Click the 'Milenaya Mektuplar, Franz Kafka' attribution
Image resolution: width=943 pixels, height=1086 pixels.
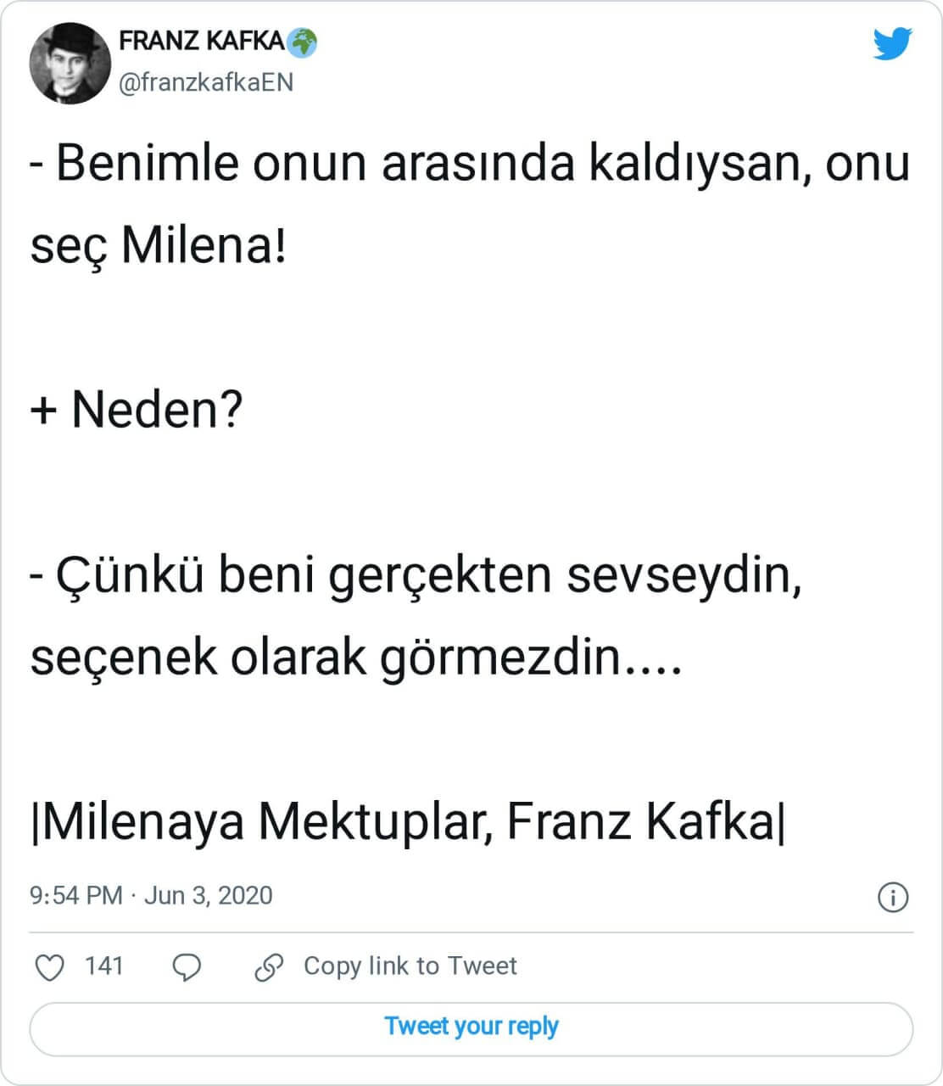click(x=408, y=821)
